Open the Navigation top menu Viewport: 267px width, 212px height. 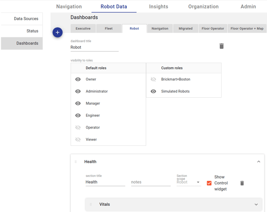pos(69,7)
